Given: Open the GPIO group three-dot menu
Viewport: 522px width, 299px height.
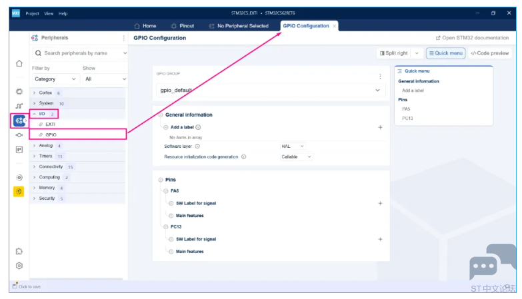Looking at the screenshot, I should point(380,76).
